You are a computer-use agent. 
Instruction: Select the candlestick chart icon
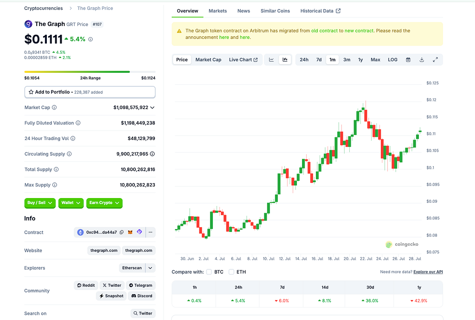[285, 60]
